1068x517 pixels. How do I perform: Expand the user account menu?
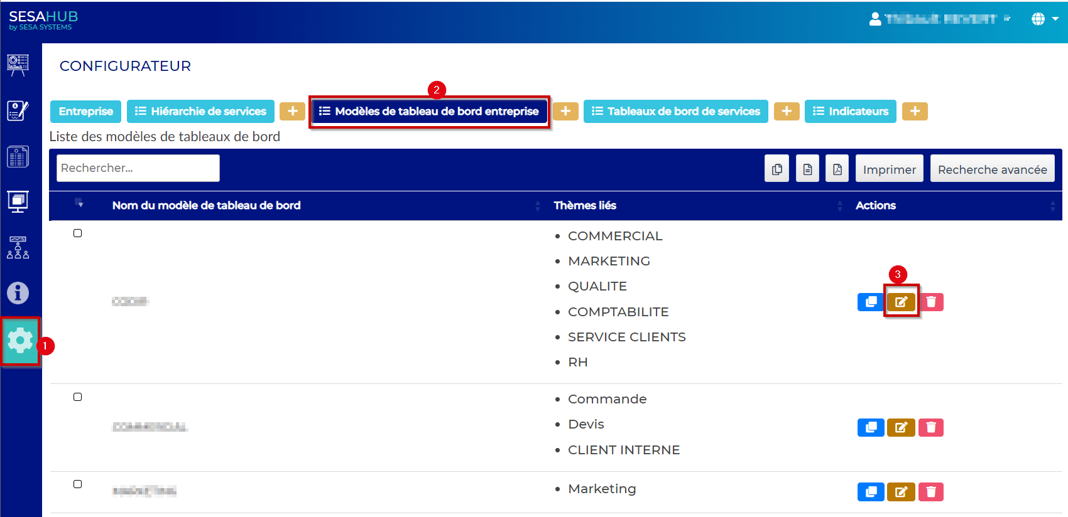point(939,19)
